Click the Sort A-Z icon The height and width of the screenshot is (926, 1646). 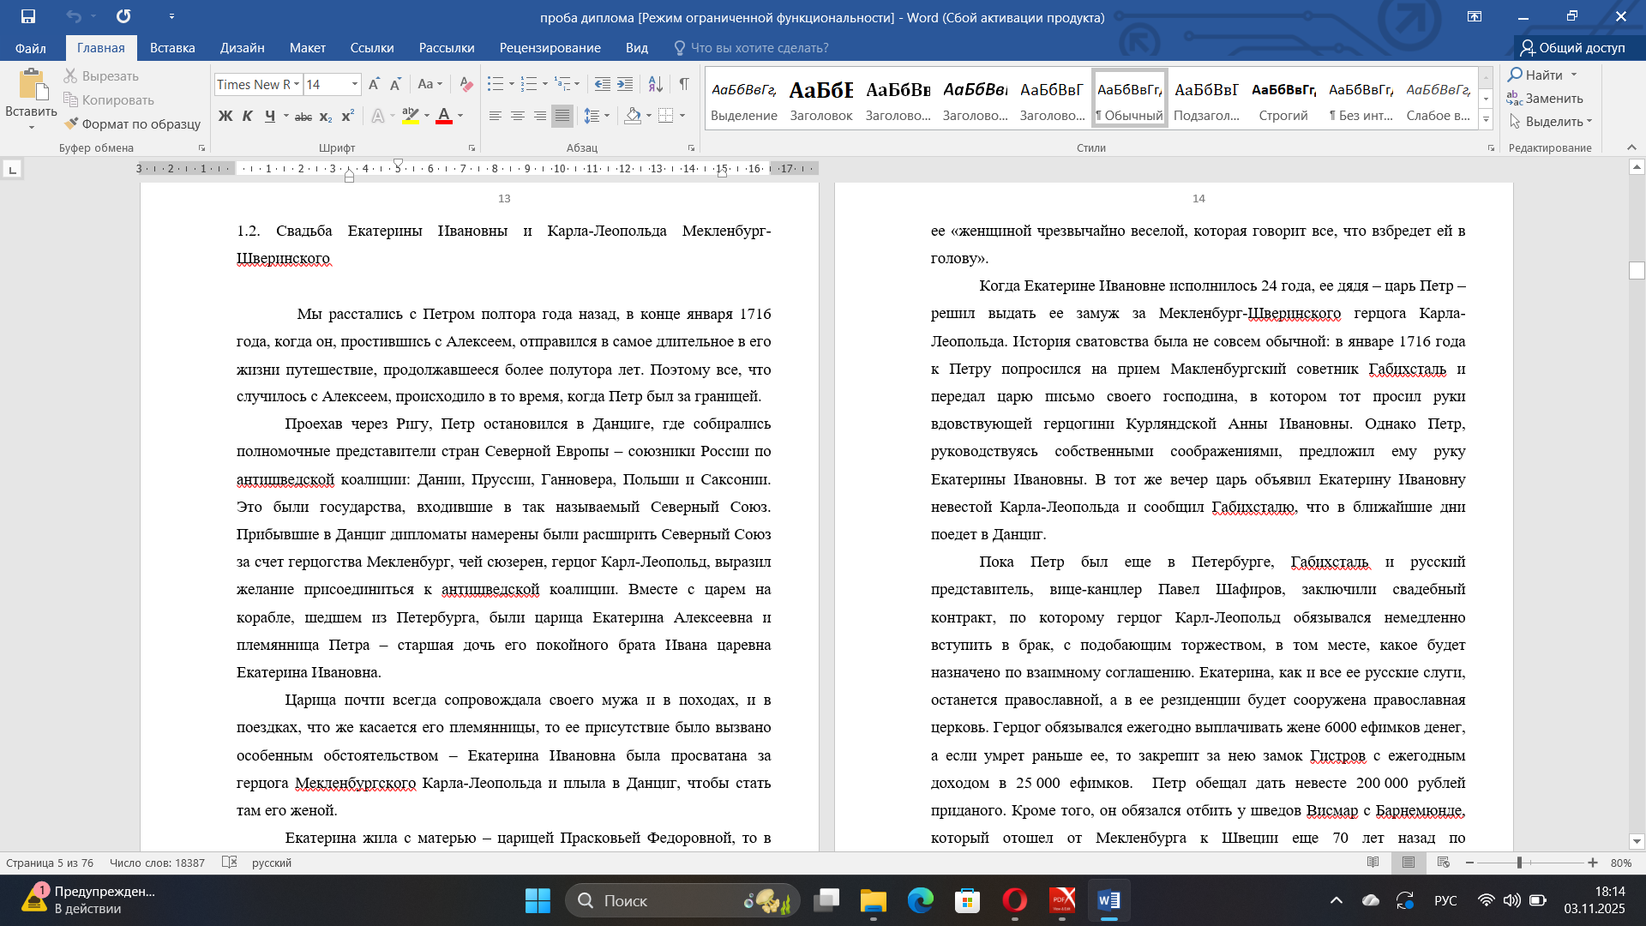pos(655,84)
